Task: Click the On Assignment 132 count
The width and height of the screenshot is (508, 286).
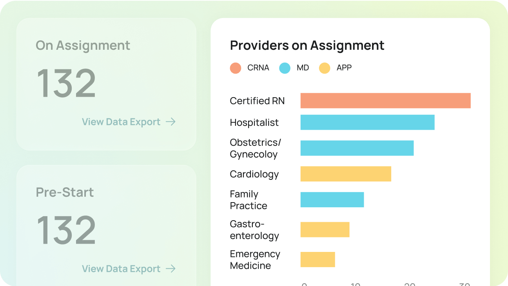Action: coord(66,83)
